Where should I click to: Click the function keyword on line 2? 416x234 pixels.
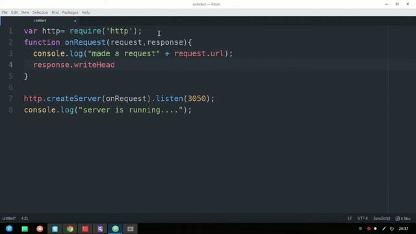(42, 42)
